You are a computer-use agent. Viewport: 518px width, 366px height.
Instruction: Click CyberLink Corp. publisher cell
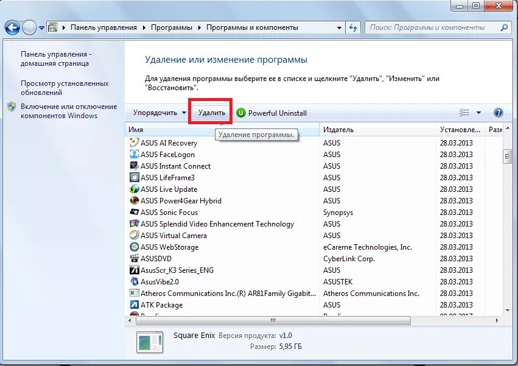[x=349, y=259]
